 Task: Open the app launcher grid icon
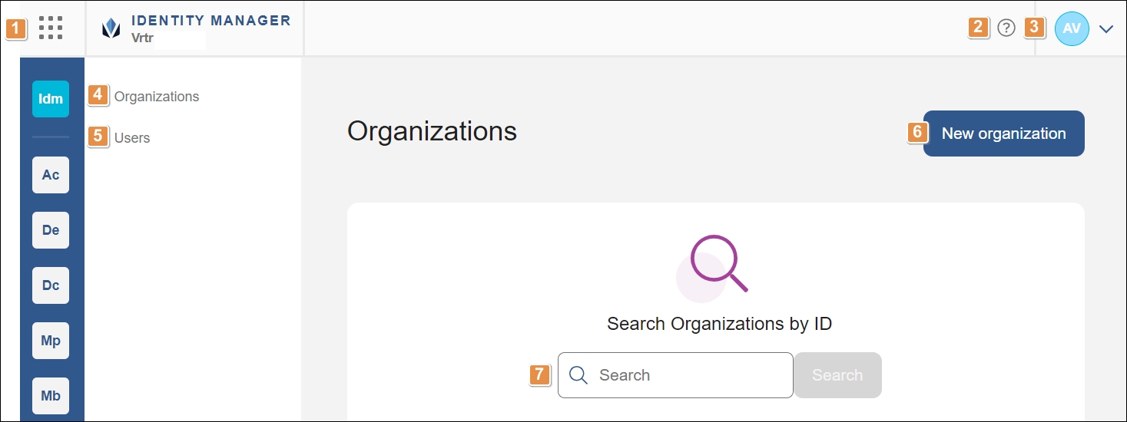pos(51,28)
